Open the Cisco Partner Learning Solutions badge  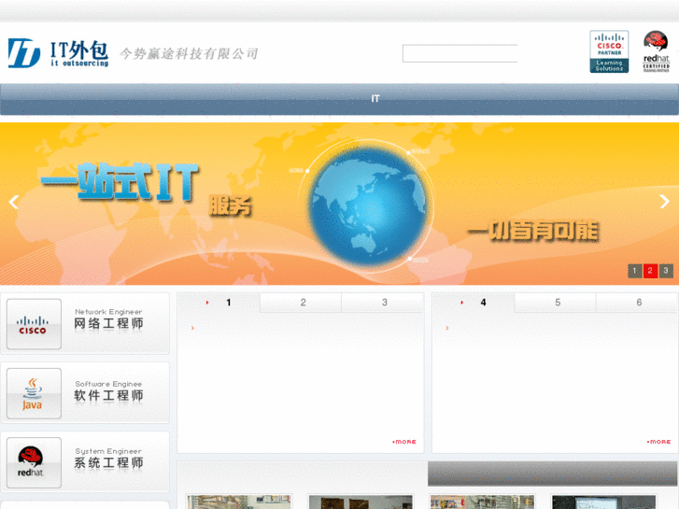(609, 51)
